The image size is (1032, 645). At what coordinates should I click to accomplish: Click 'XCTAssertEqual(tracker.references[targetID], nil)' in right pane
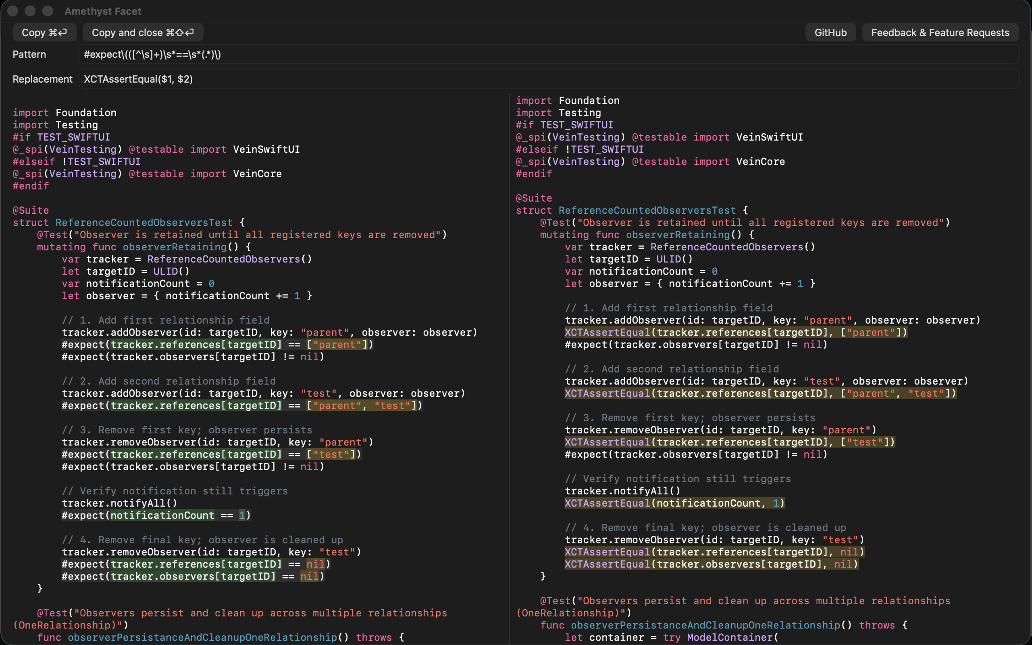pos(714,552)
